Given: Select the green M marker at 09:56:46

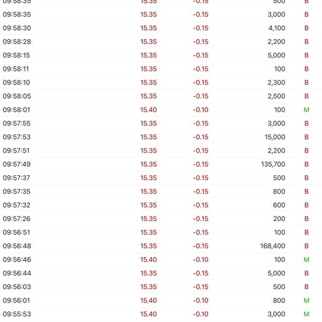Looking at the screenshot, I should point(306,260).
